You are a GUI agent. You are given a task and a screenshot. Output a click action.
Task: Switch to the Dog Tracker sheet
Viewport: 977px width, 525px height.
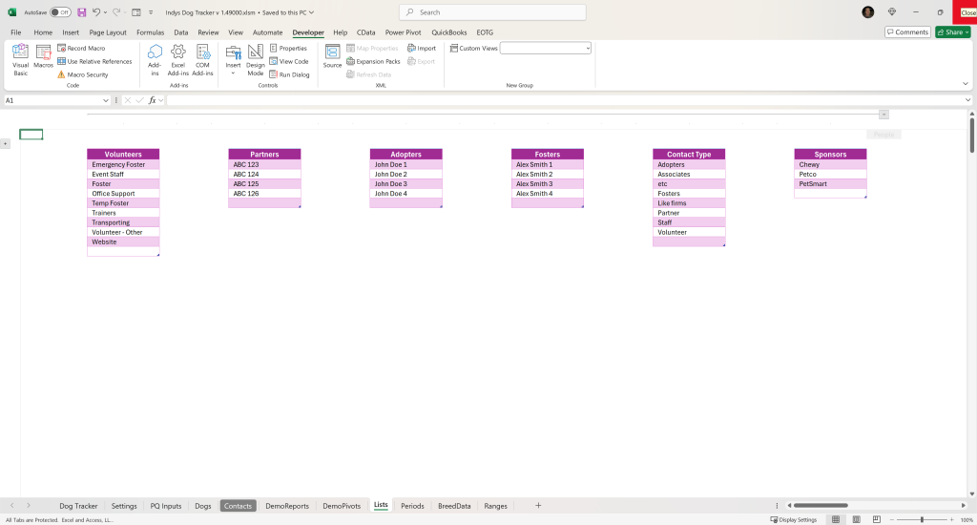click(x=78, y=506)
